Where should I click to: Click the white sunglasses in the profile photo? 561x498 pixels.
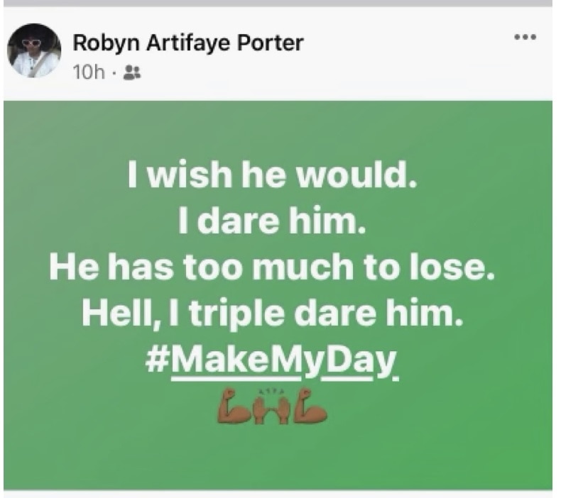[32, 44]
